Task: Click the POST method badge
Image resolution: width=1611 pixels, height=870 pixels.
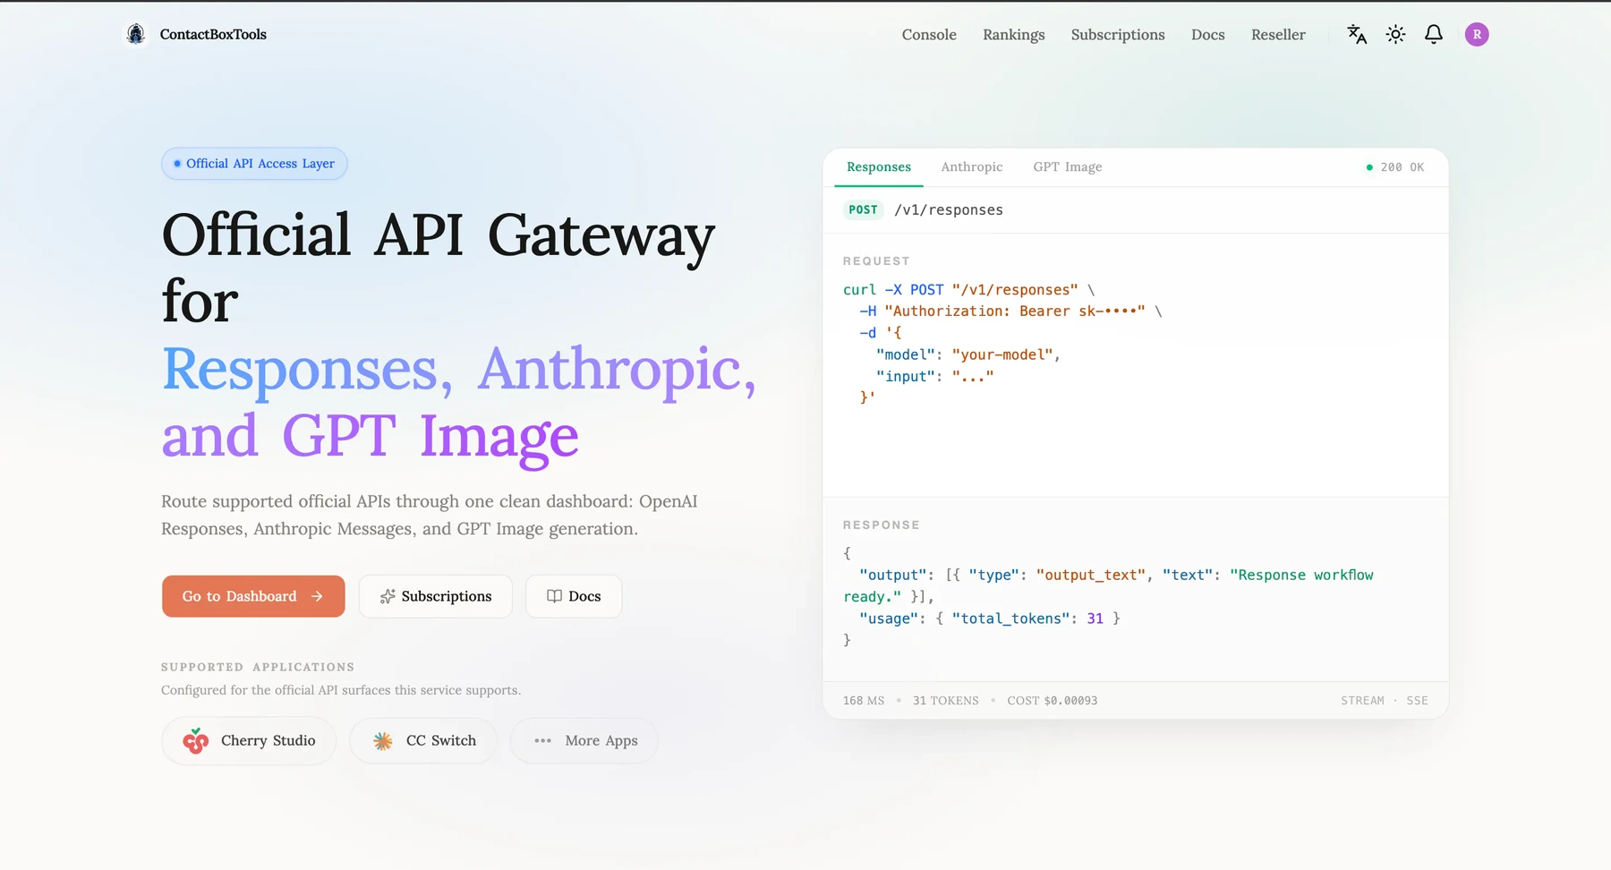Action: [863, 210]
